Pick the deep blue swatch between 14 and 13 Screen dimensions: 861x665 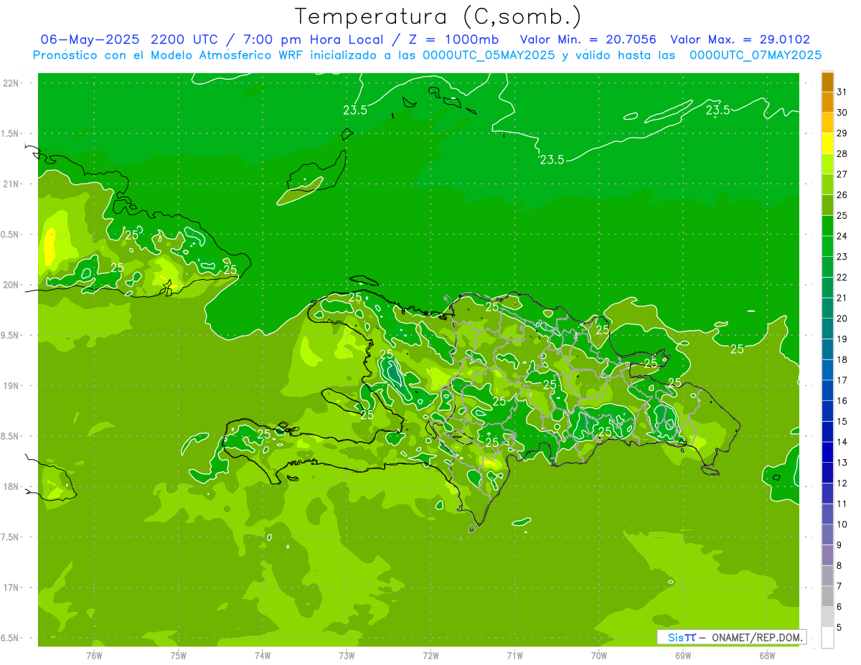click(827, 452)
